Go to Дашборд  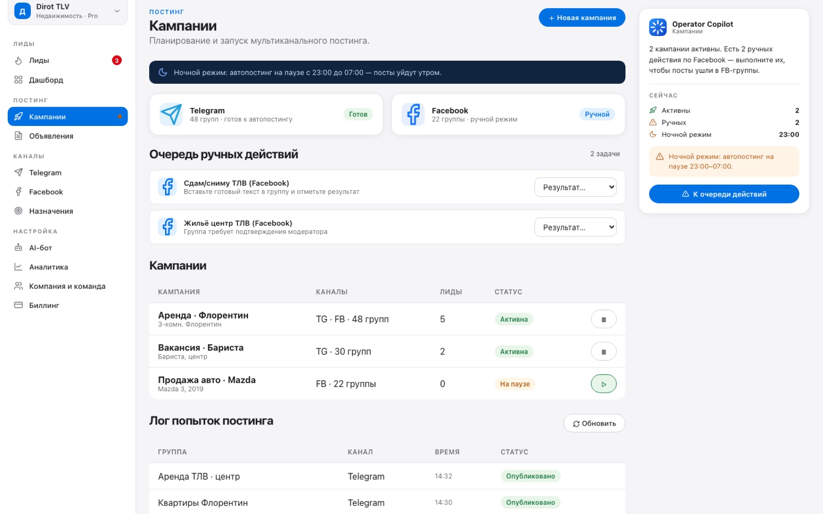(67, 80)
